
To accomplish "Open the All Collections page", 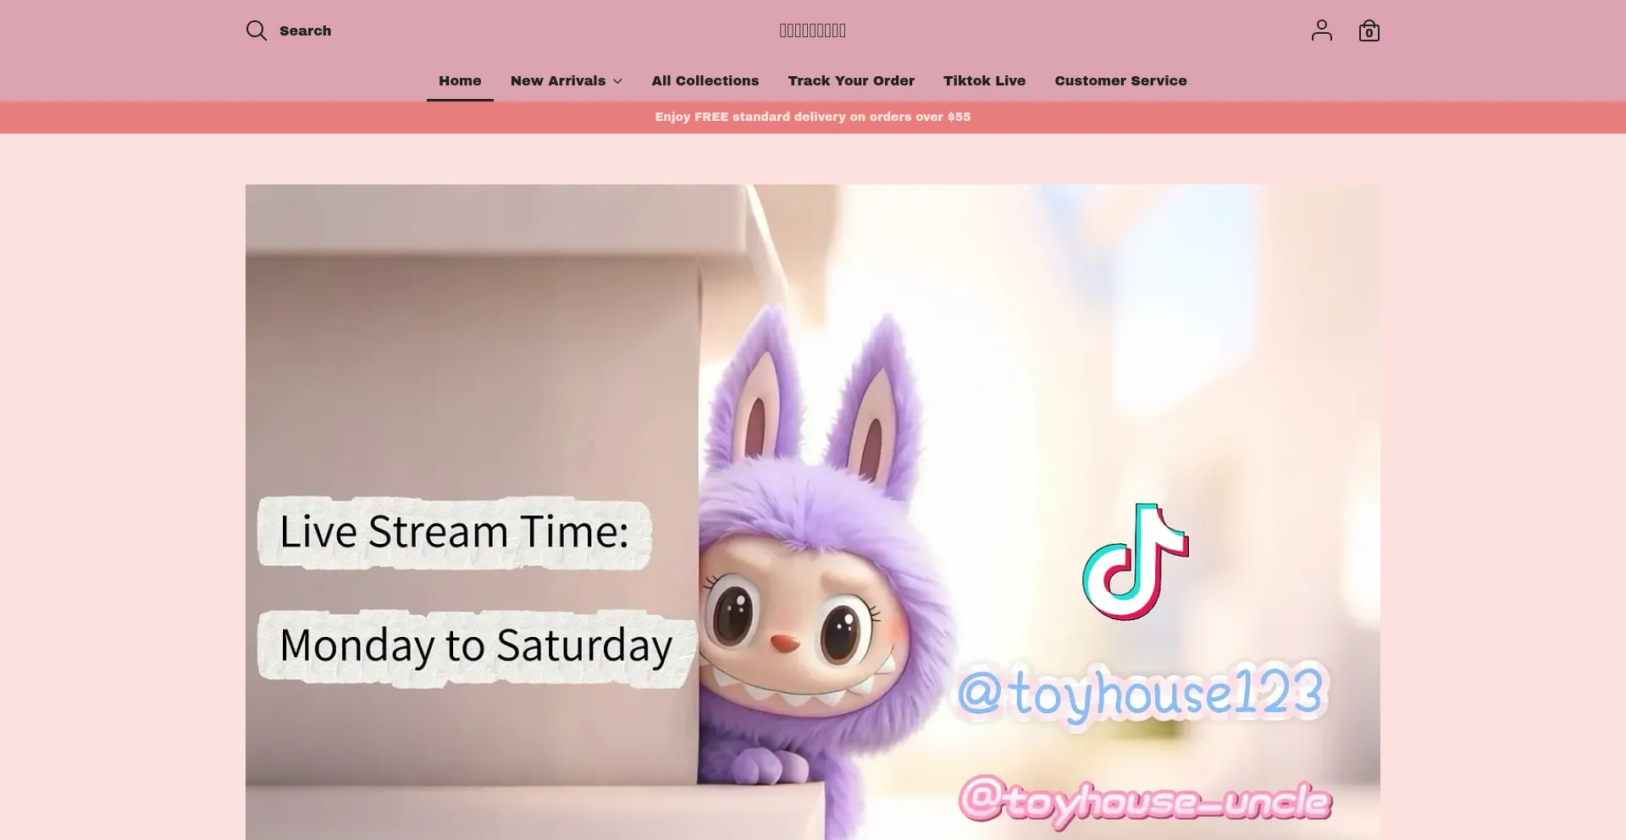I will [705, 81].
